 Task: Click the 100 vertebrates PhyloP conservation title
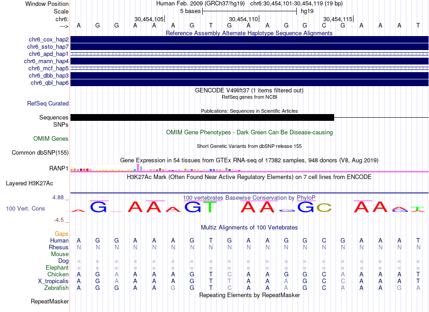click(x=249, y=197)
